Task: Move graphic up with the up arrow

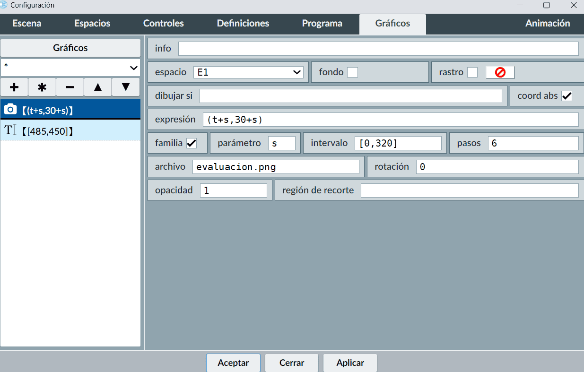Action: point(98,87)
